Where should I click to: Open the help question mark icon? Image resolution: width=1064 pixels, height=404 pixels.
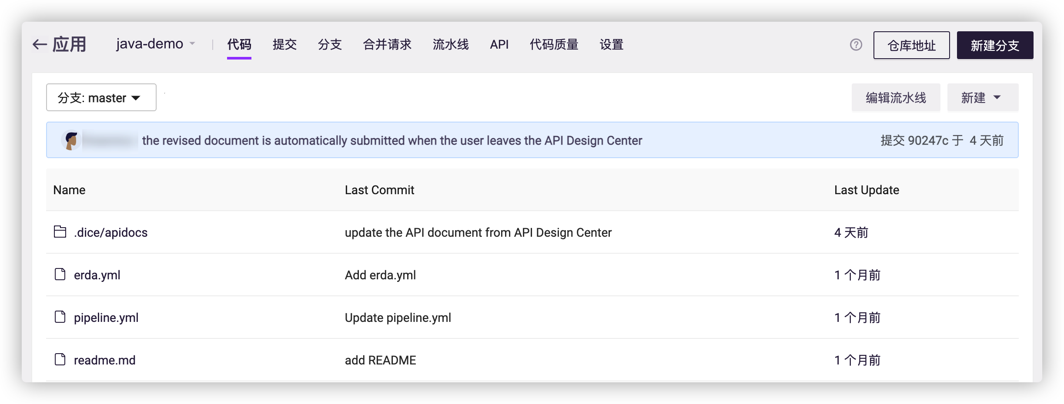(856, 45)
